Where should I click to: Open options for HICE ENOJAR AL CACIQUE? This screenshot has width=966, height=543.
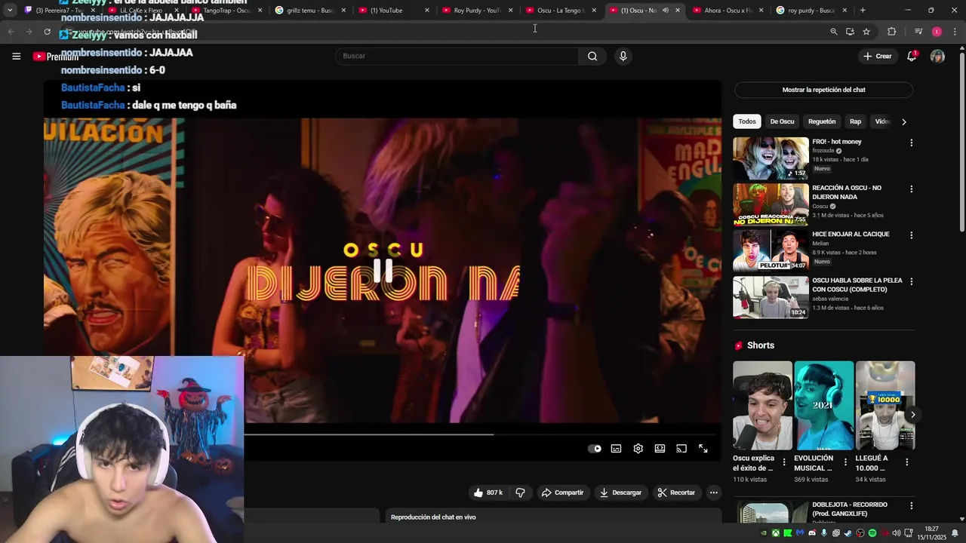pos(911,235)
